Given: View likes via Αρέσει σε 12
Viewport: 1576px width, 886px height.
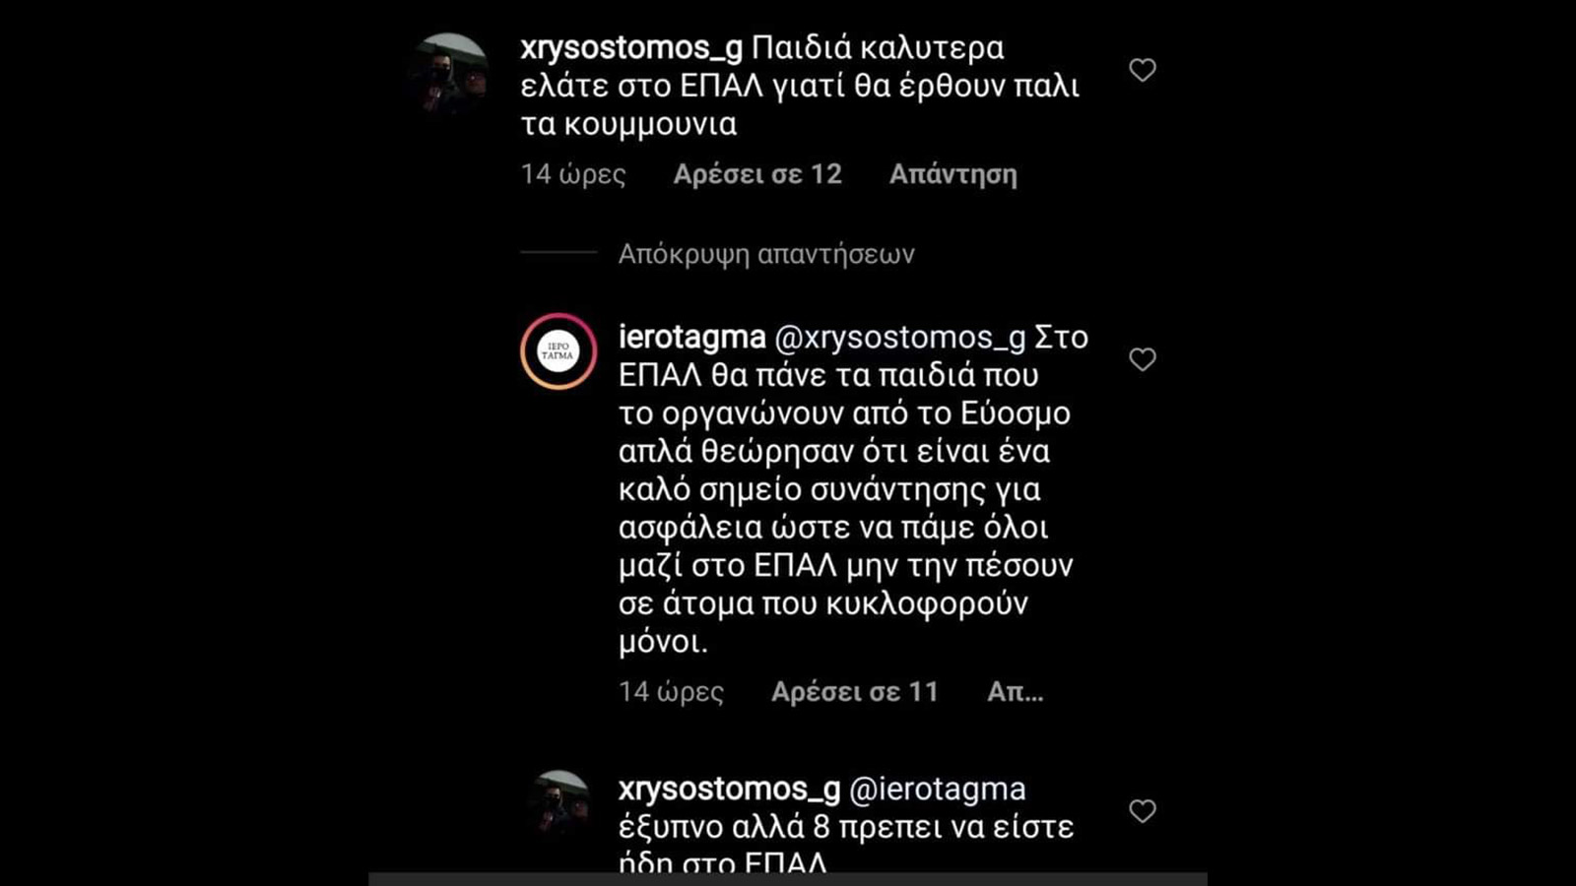Looking at the screenshot, I should point(758,174).
